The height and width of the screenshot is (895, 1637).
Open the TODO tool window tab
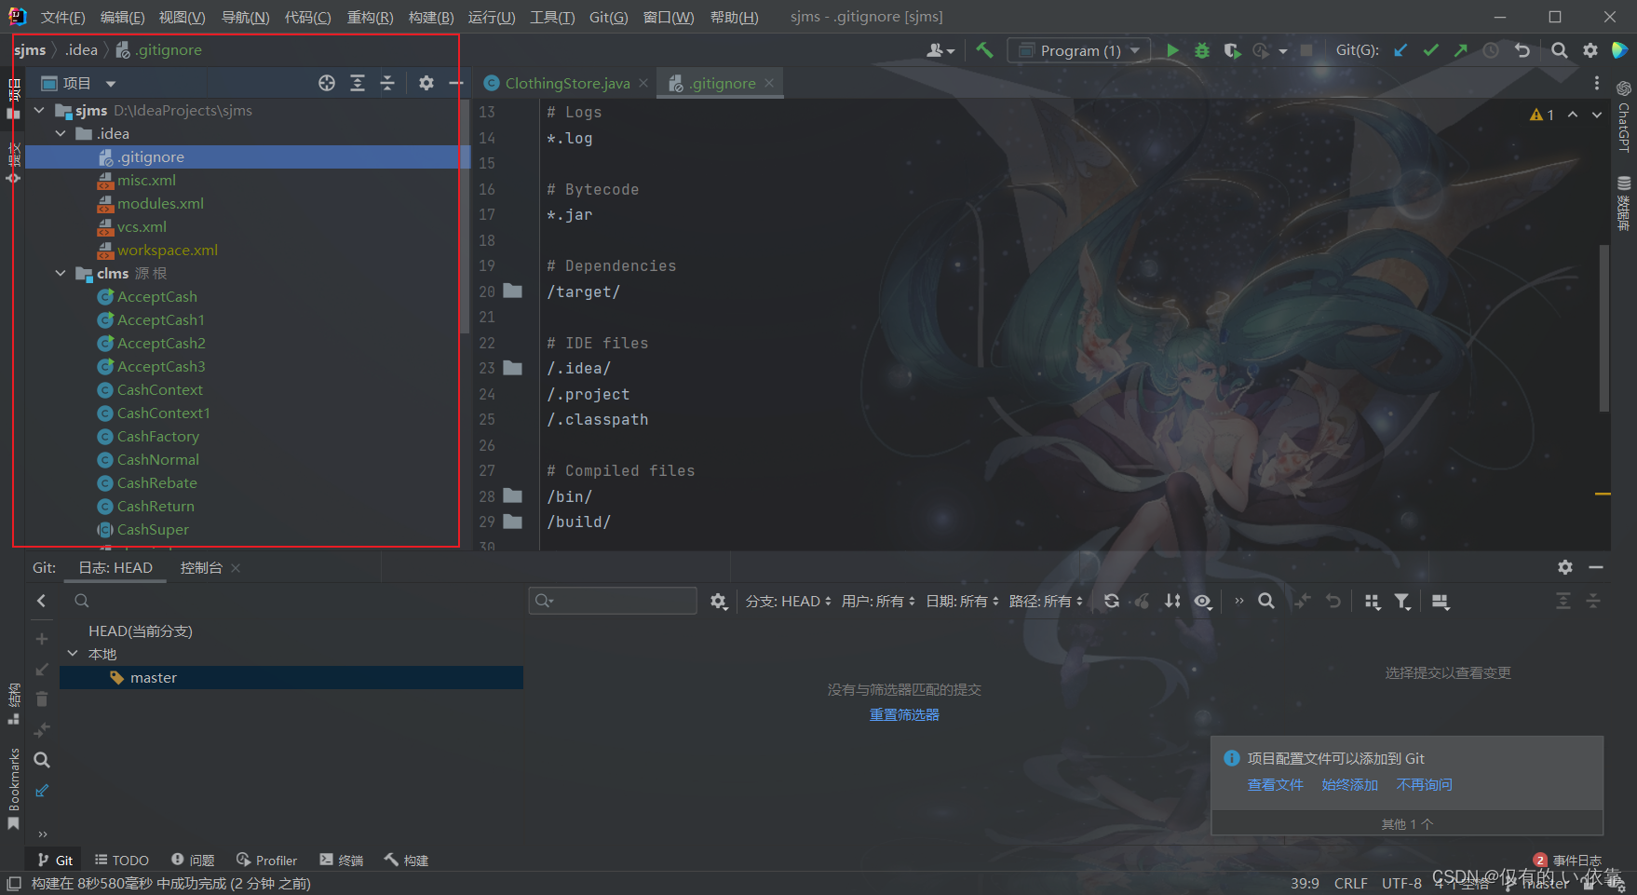(121, 861)
